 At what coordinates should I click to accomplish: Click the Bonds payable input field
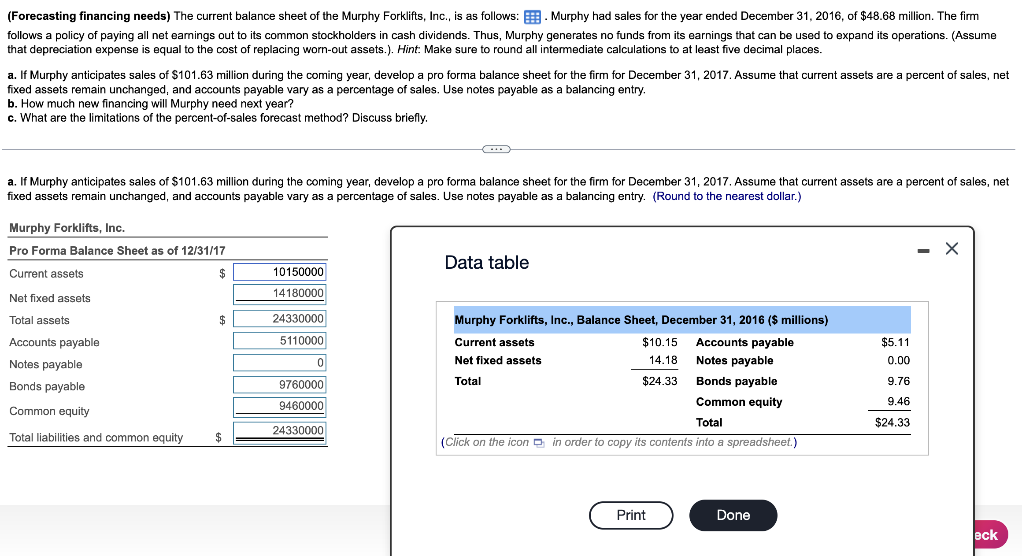click(279, 385)
